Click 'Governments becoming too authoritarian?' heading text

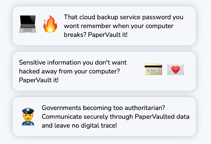pyautogui.click(x=103, y=108)
